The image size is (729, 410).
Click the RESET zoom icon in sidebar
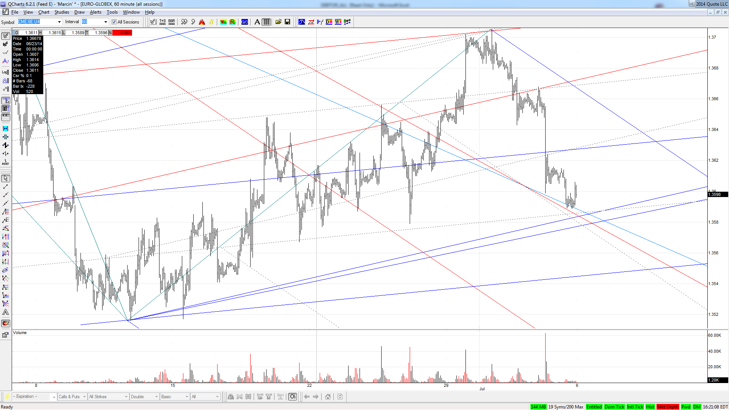coord(6,162)
